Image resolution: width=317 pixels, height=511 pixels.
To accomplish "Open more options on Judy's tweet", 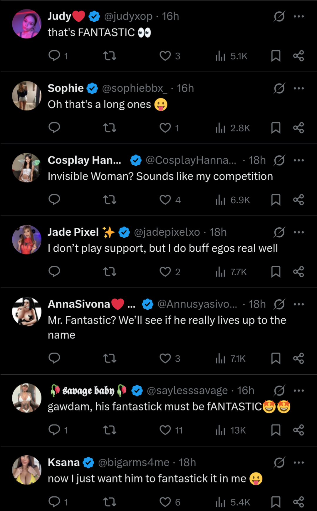I will 299,16.
